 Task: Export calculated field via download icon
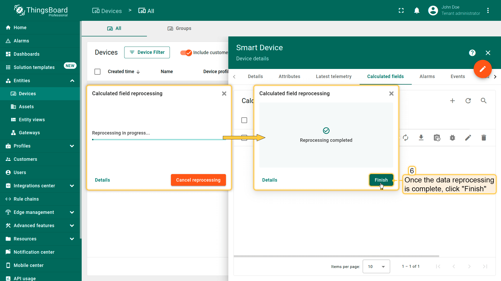[421, 138]
